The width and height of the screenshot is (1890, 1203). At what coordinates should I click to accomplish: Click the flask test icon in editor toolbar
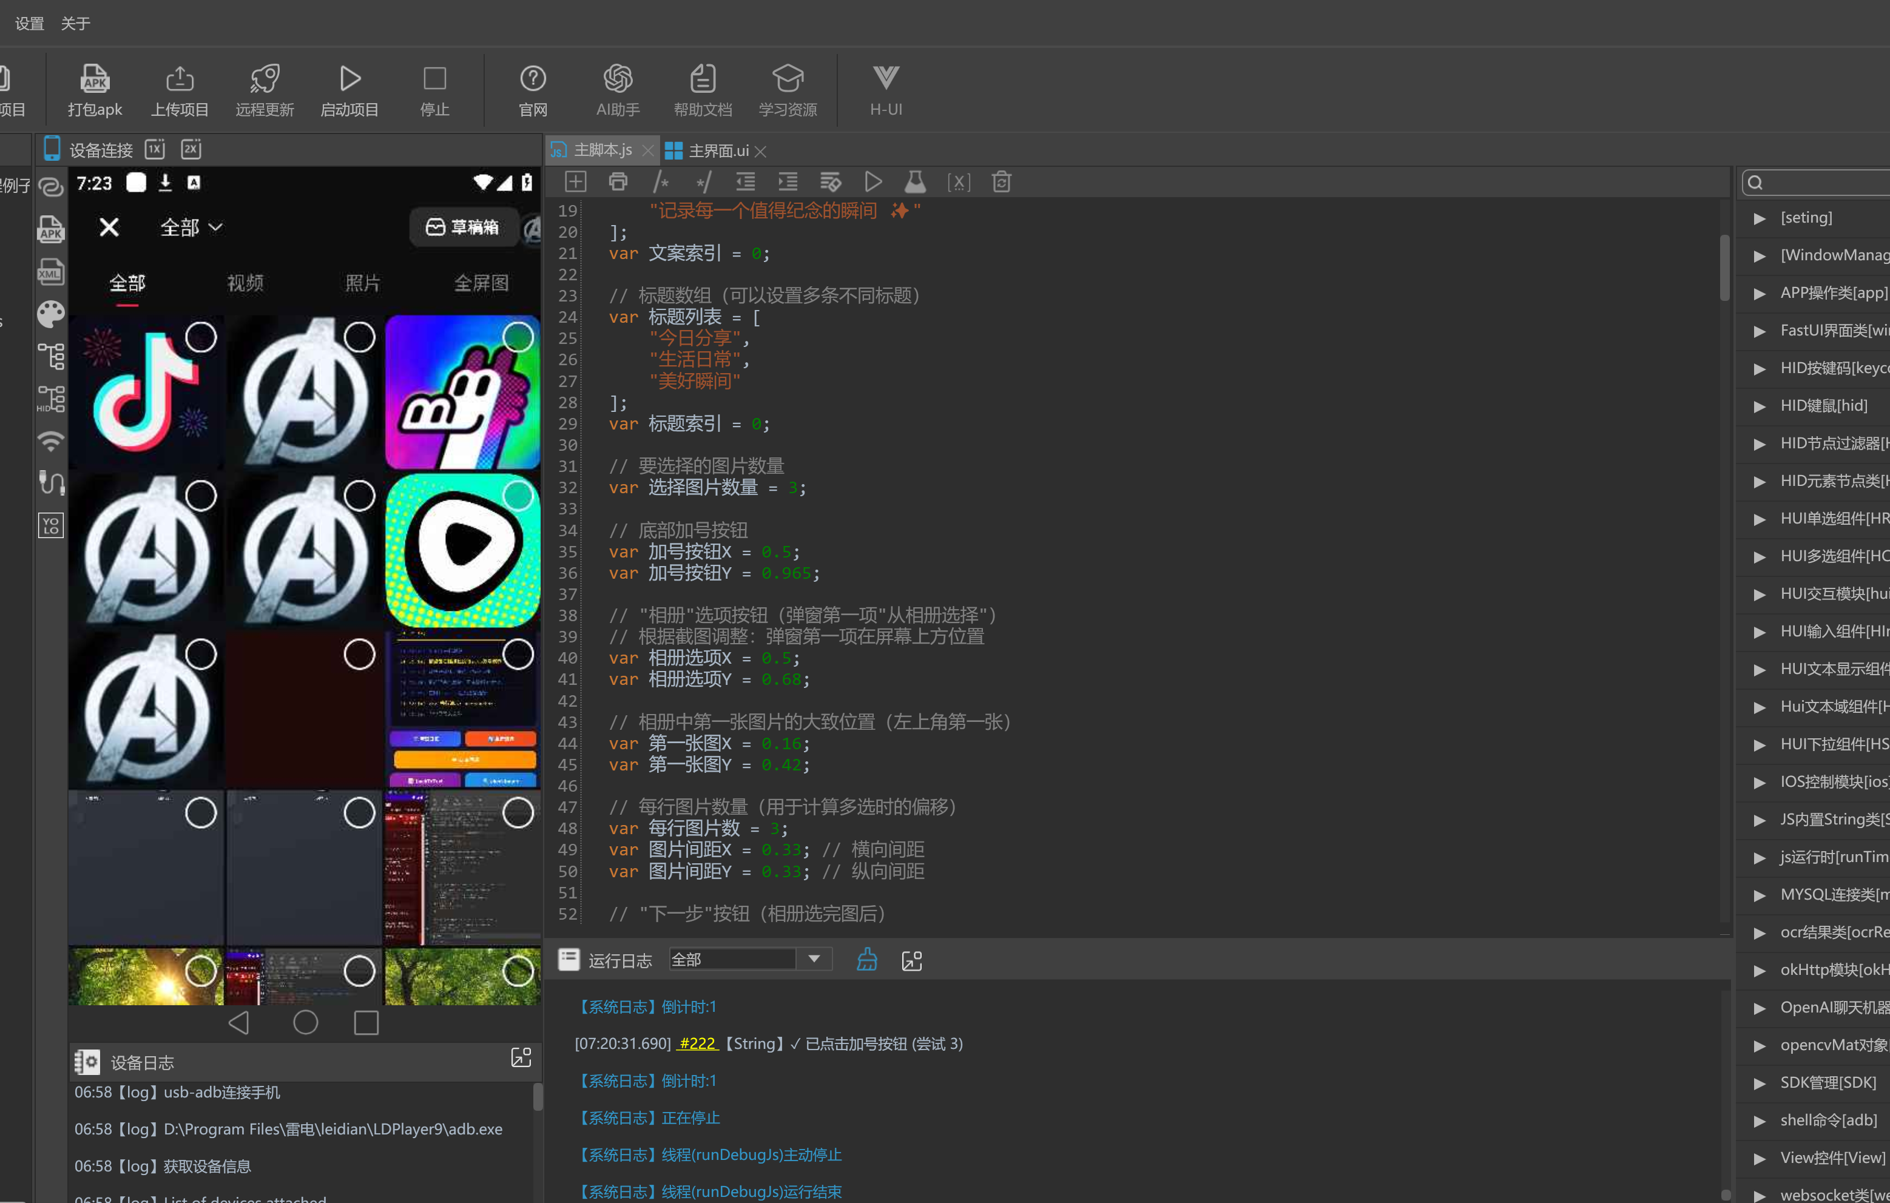(915, 182)
